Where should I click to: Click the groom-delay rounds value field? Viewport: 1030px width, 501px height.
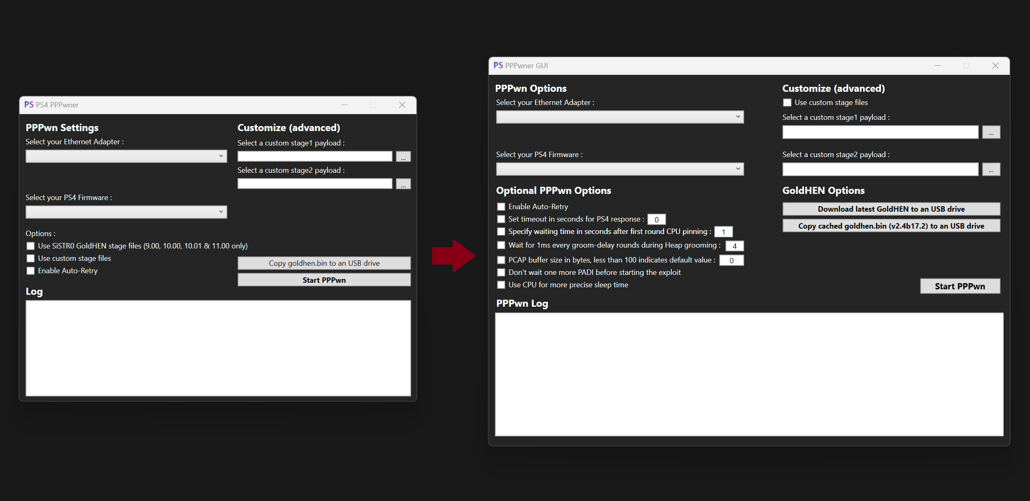pos(735,246)
